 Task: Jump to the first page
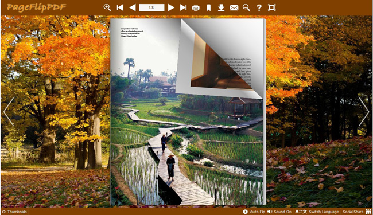pos(120,7)
